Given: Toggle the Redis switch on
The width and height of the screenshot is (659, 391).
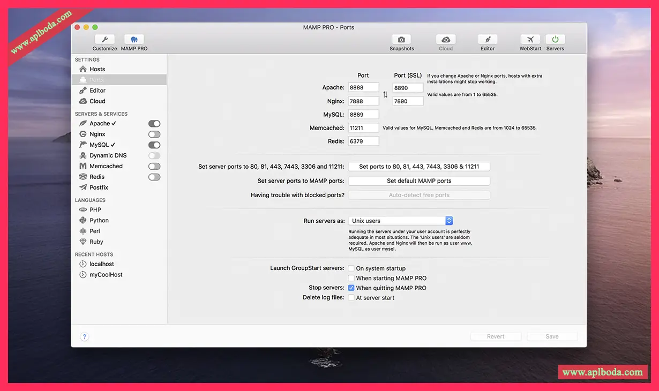Looking at the screenshot, I should tap(154, 177).
